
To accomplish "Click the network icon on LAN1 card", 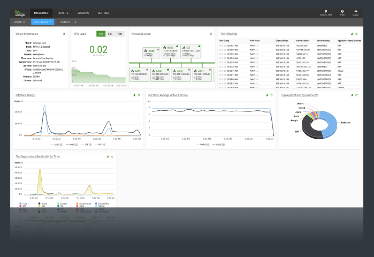I will pyautogui.click(x=133, y=71).
